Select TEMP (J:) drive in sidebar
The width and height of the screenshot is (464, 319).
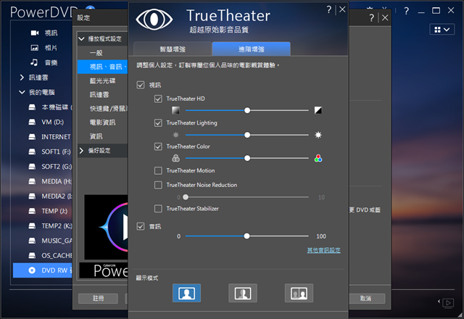tap(48, 211)
